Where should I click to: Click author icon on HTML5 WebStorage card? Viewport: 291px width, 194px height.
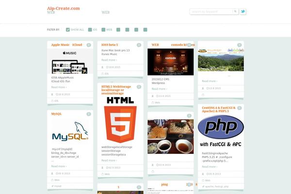coord(102,168)
